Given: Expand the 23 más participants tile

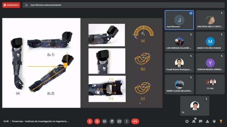Looking at the screenshot, I should 210,84.
